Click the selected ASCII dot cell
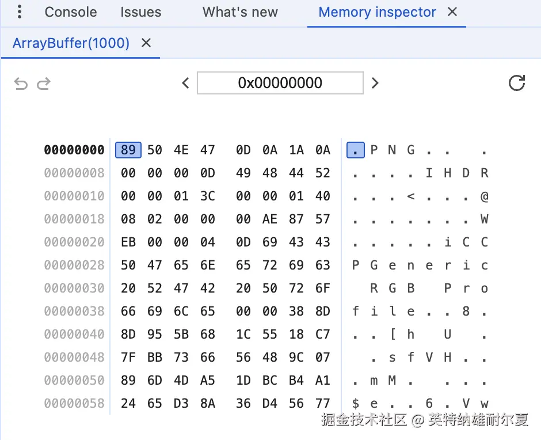This screenshot has height=440, width=541. pos(356,150)
